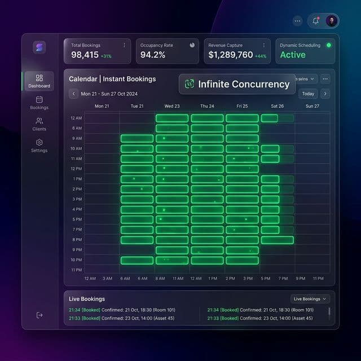Click the Sat 26 8 PM booking block
This screenshot has width=361, height=361.
[x=277, y=240]
